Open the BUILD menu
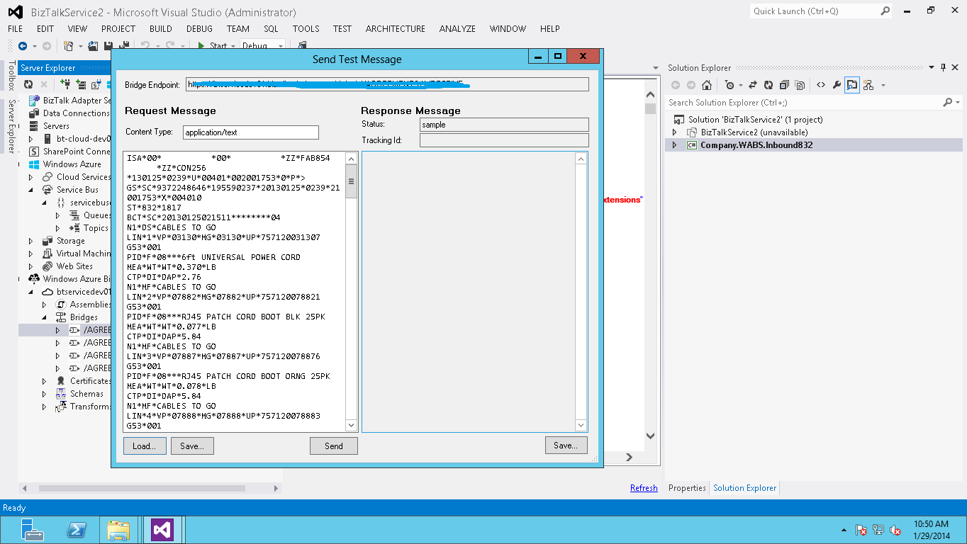Image resolution: width=967 pixels, height=544 pixels. 161,29
